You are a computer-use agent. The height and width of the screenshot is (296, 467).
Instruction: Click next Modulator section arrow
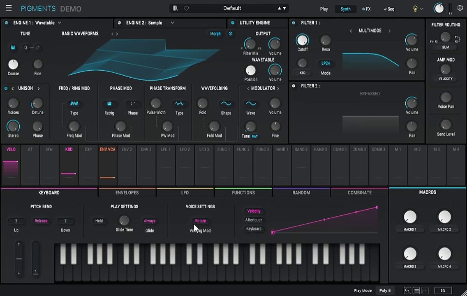pos(278,88)
